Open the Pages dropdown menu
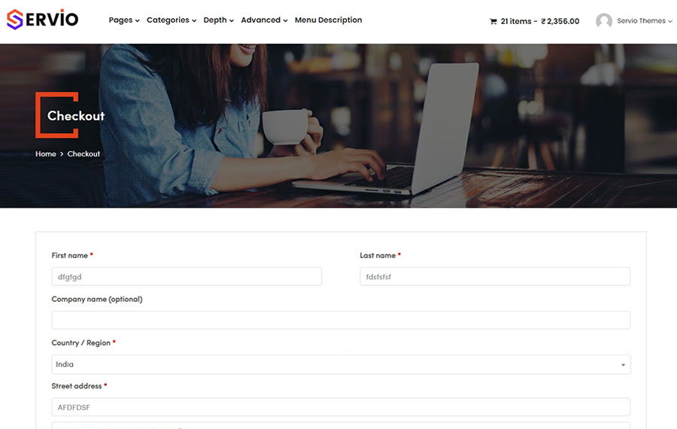Screen dimensions: 677x429 point(124,20)
